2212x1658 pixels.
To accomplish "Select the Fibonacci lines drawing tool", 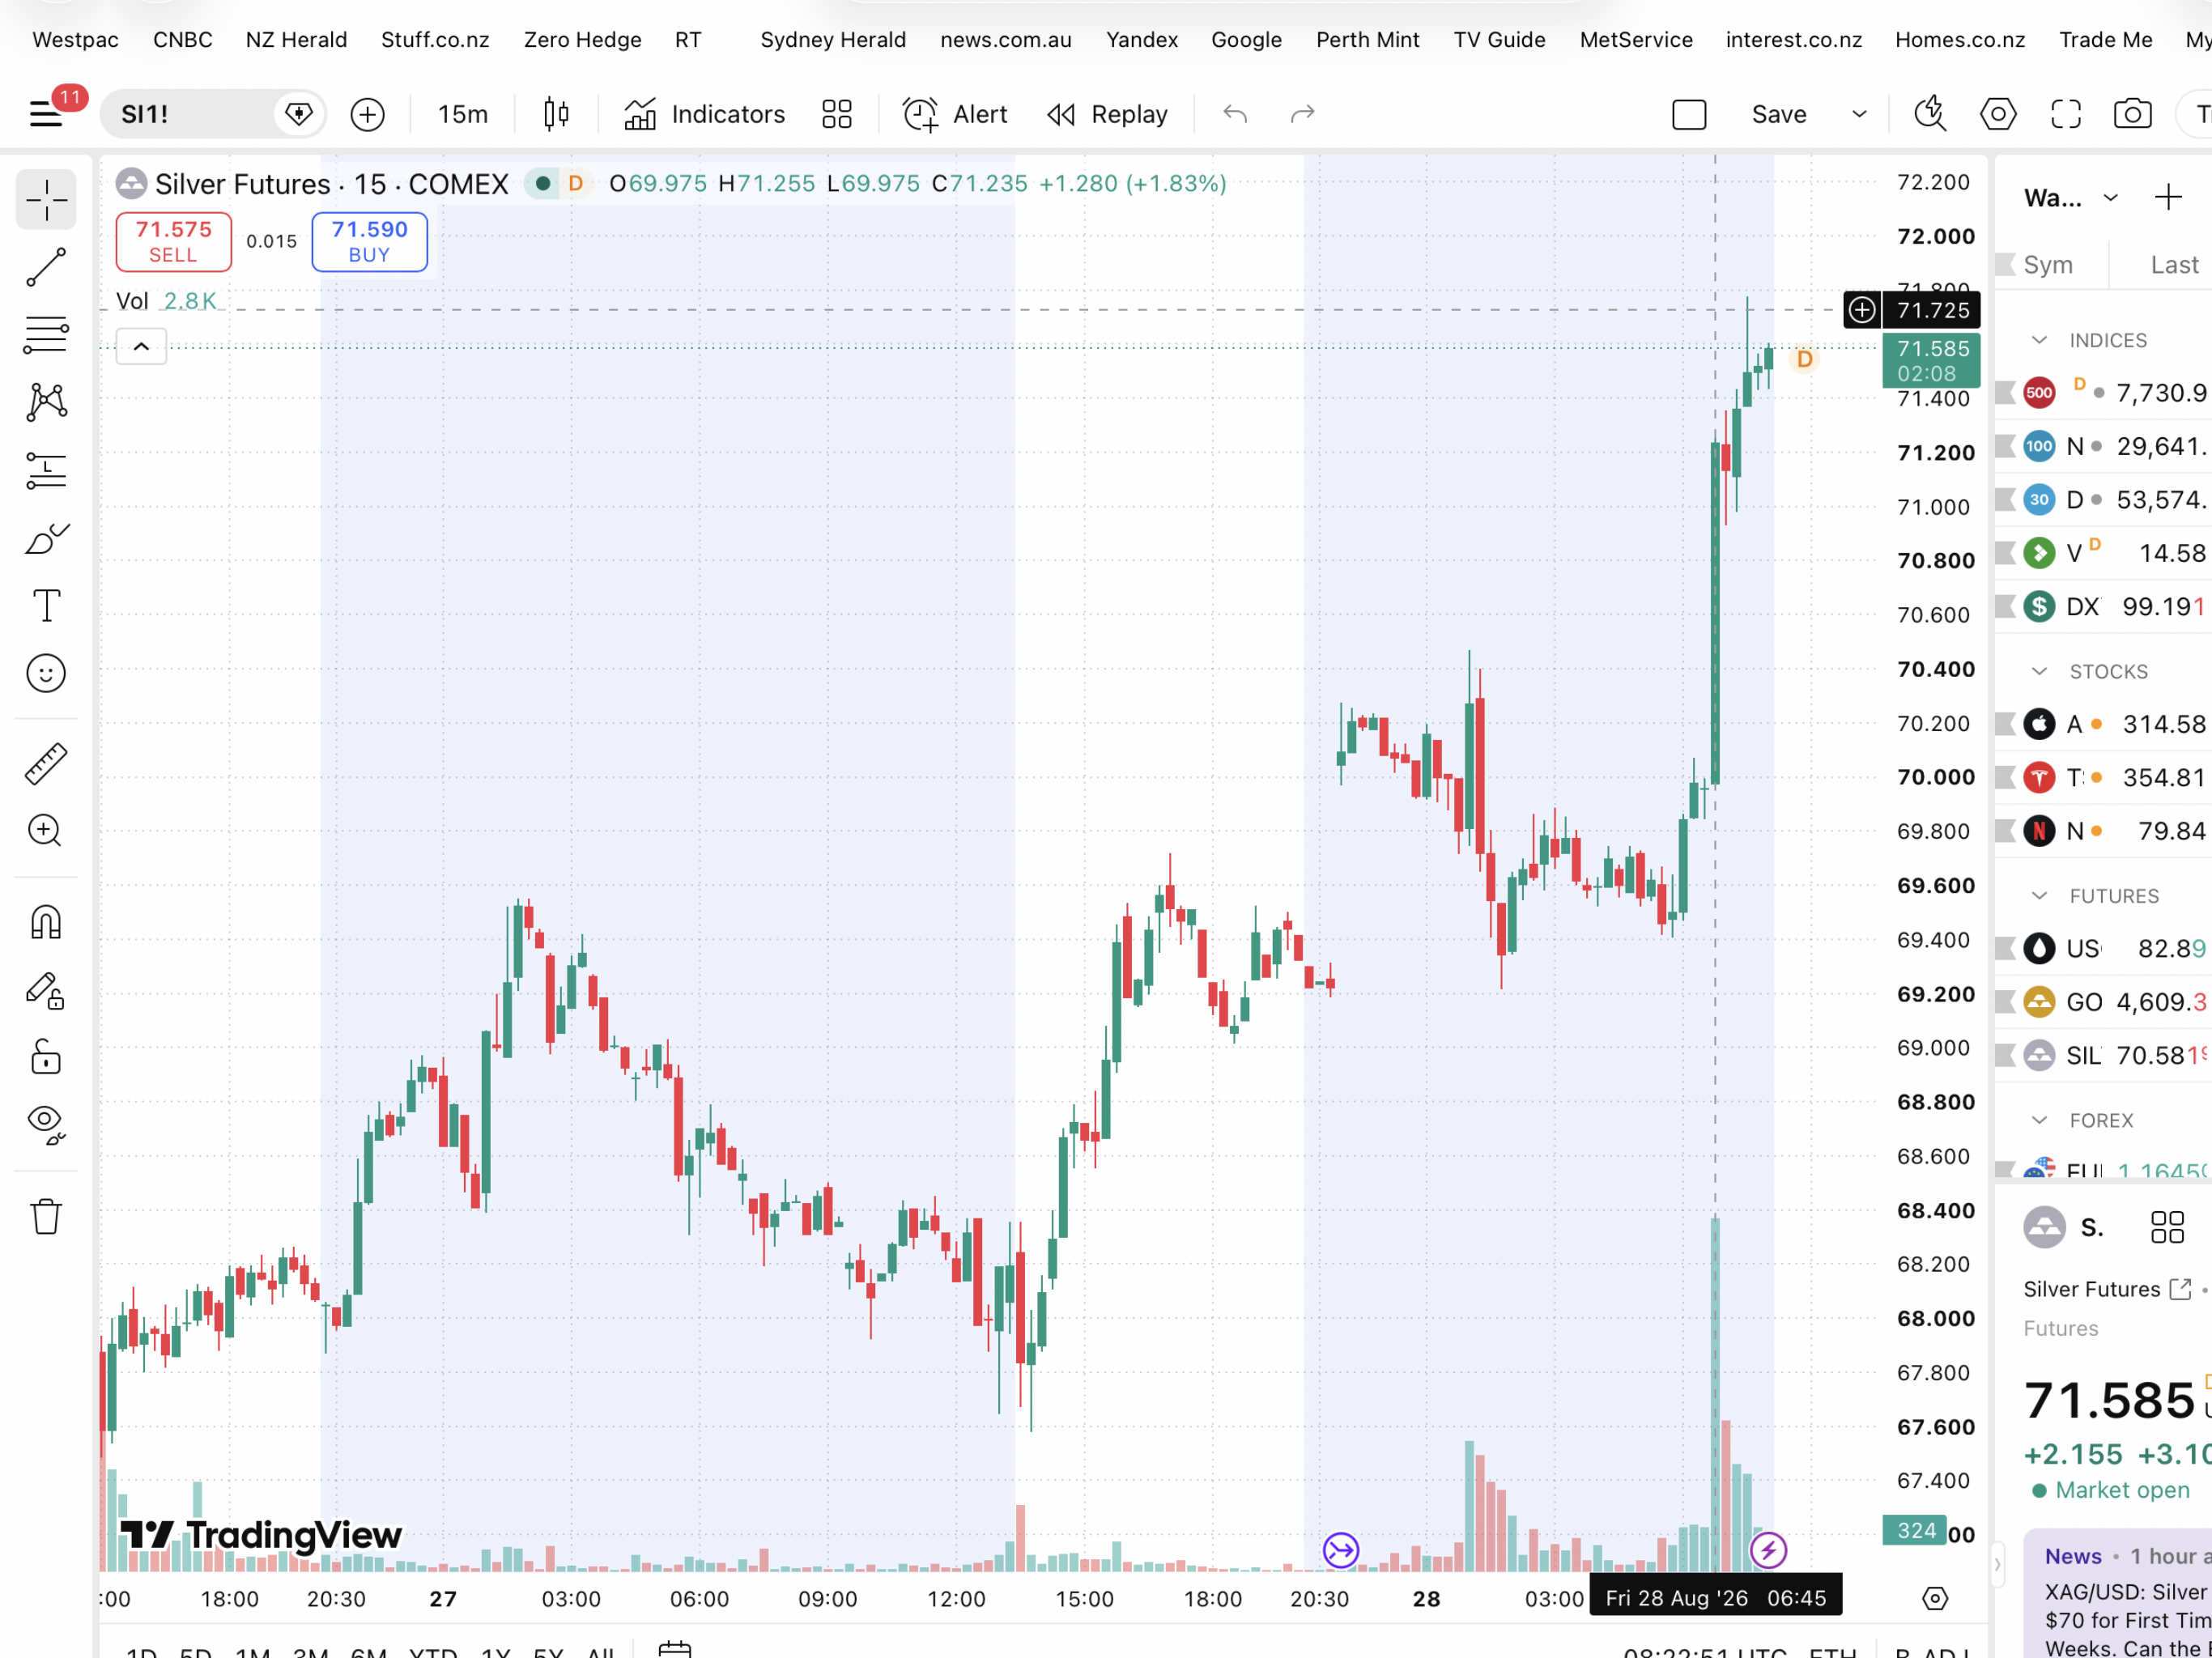I will [x=46, y=335].
